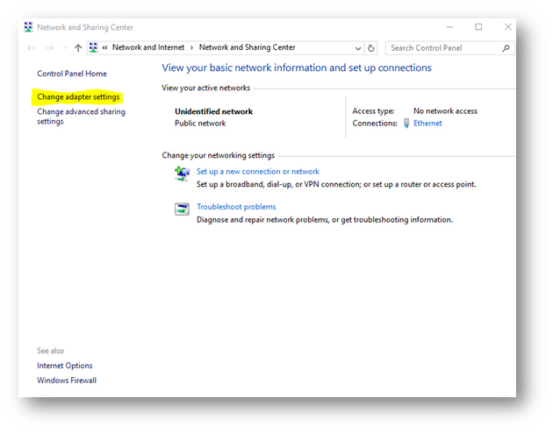Click Set up a new connection or network
Viewport: 553px width, 434px height.
click(x=257, y=172)
